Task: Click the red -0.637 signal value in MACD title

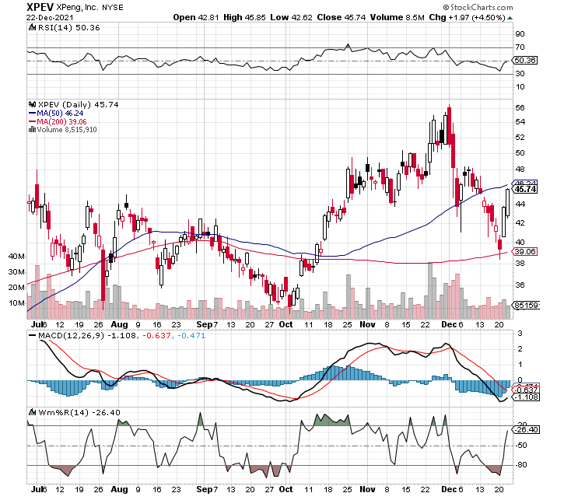Action: click(x=157, y=336)
